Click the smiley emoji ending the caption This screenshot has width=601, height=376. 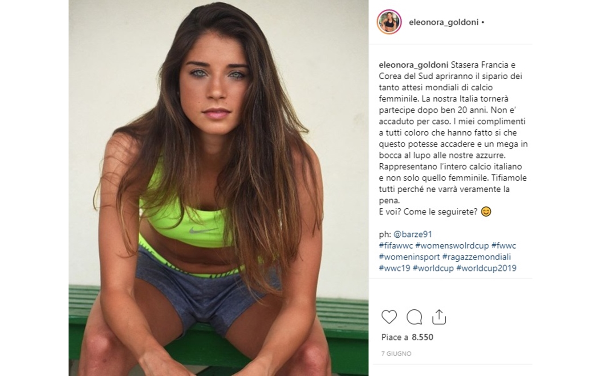point(486,212)
